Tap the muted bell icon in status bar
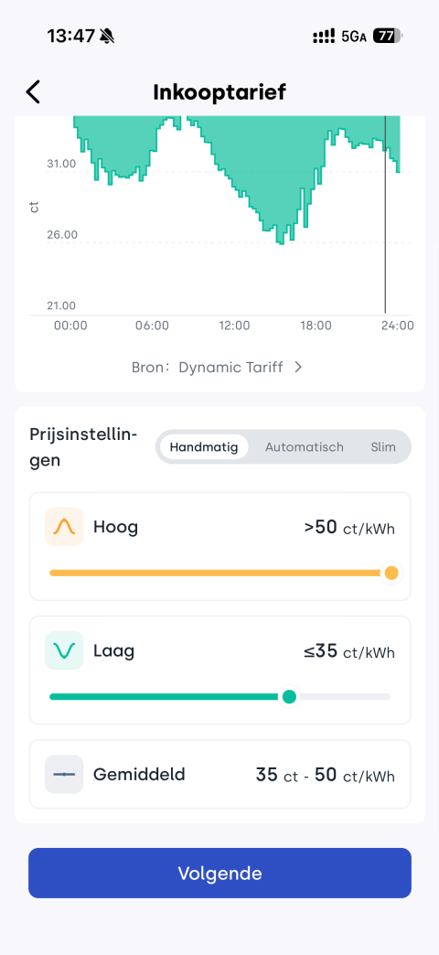Screen dimensions: 439x955 (107, 37)
